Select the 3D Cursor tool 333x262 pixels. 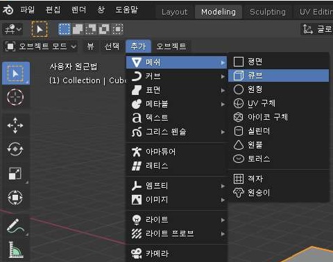point(15,97)
